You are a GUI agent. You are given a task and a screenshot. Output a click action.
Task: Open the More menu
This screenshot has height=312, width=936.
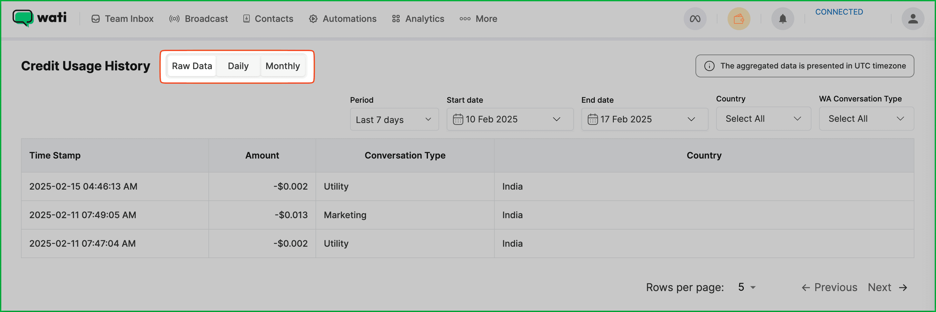[478, 18]
